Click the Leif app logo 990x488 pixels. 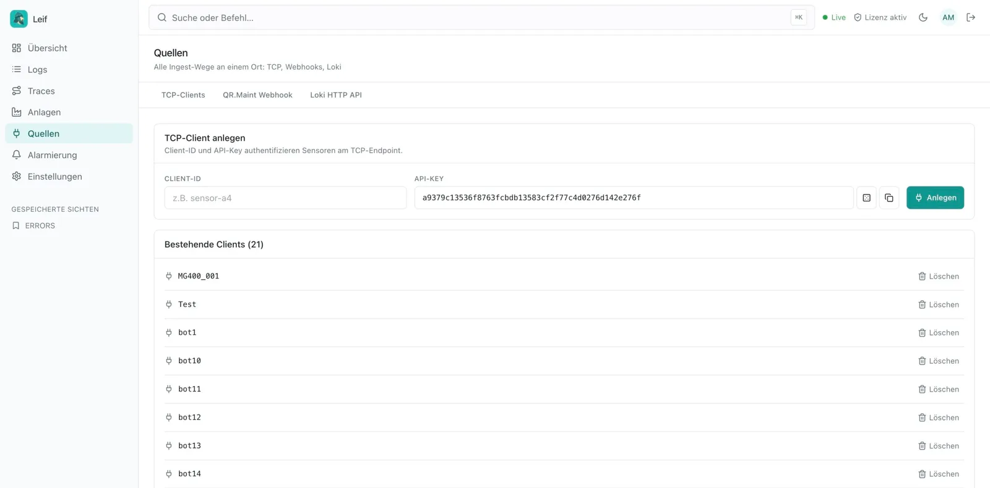pyautogui.click(x=19, y=19)
